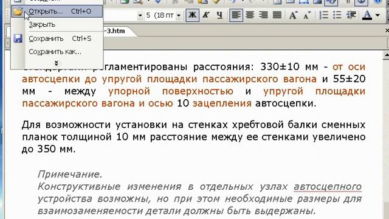Expand the menu with the double chevron

[x=57, y=63]
